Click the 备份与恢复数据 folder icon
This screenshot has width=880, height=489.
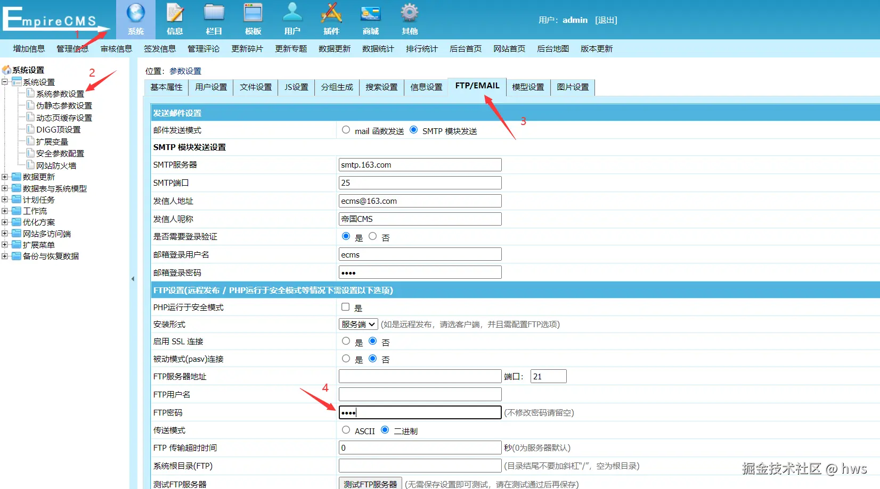point(17,256)
